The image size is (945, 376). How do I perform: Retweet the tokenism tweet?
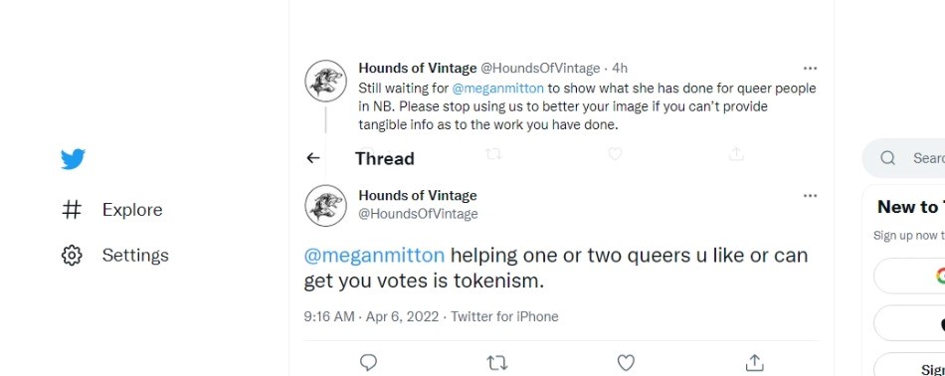(x=496, y=362)
